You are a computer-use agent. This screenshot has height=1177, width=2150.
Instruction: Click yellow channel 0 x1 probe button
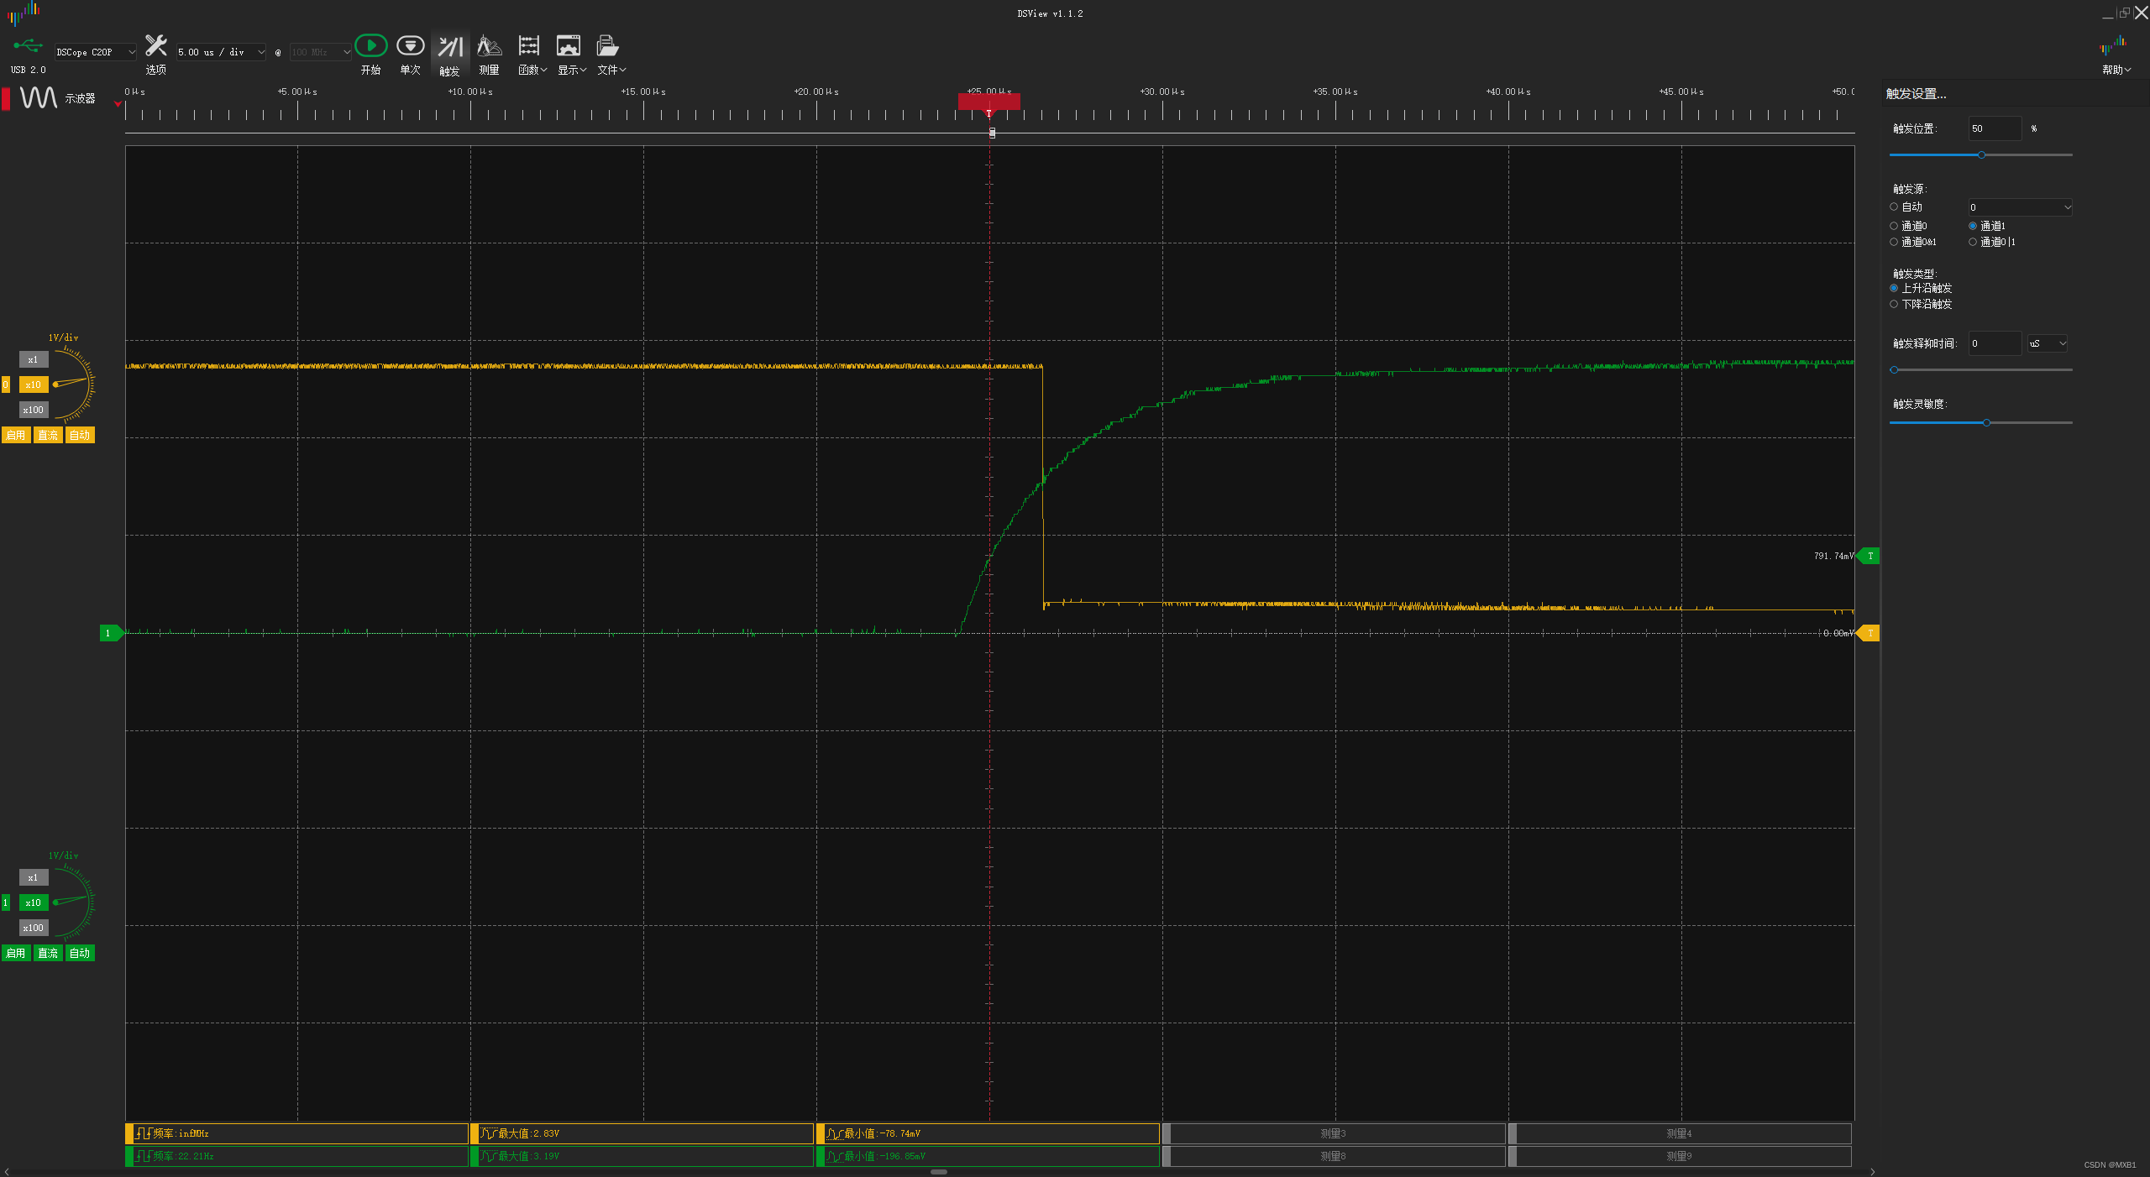pyautogui.click(x=34, y=359)
